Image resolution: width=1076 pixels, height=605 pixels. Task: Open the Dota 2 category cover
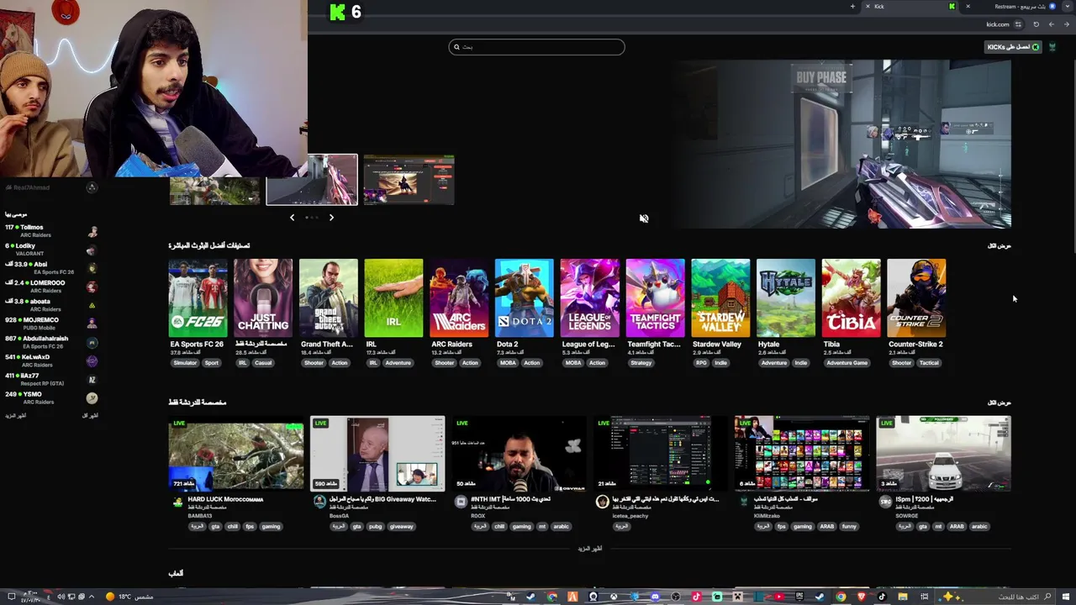coord(525,298)
